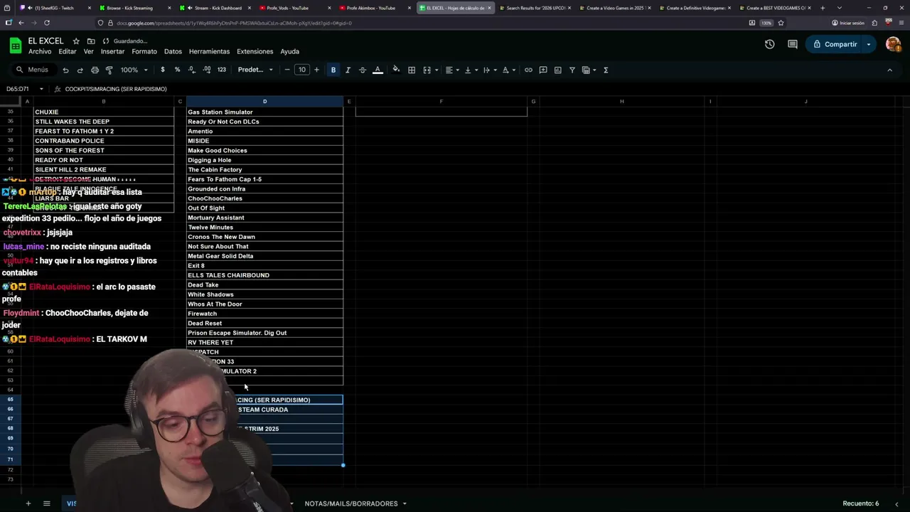
Task: Open the Datos menu
Action: pyautogui.click(x=173, y=51)
